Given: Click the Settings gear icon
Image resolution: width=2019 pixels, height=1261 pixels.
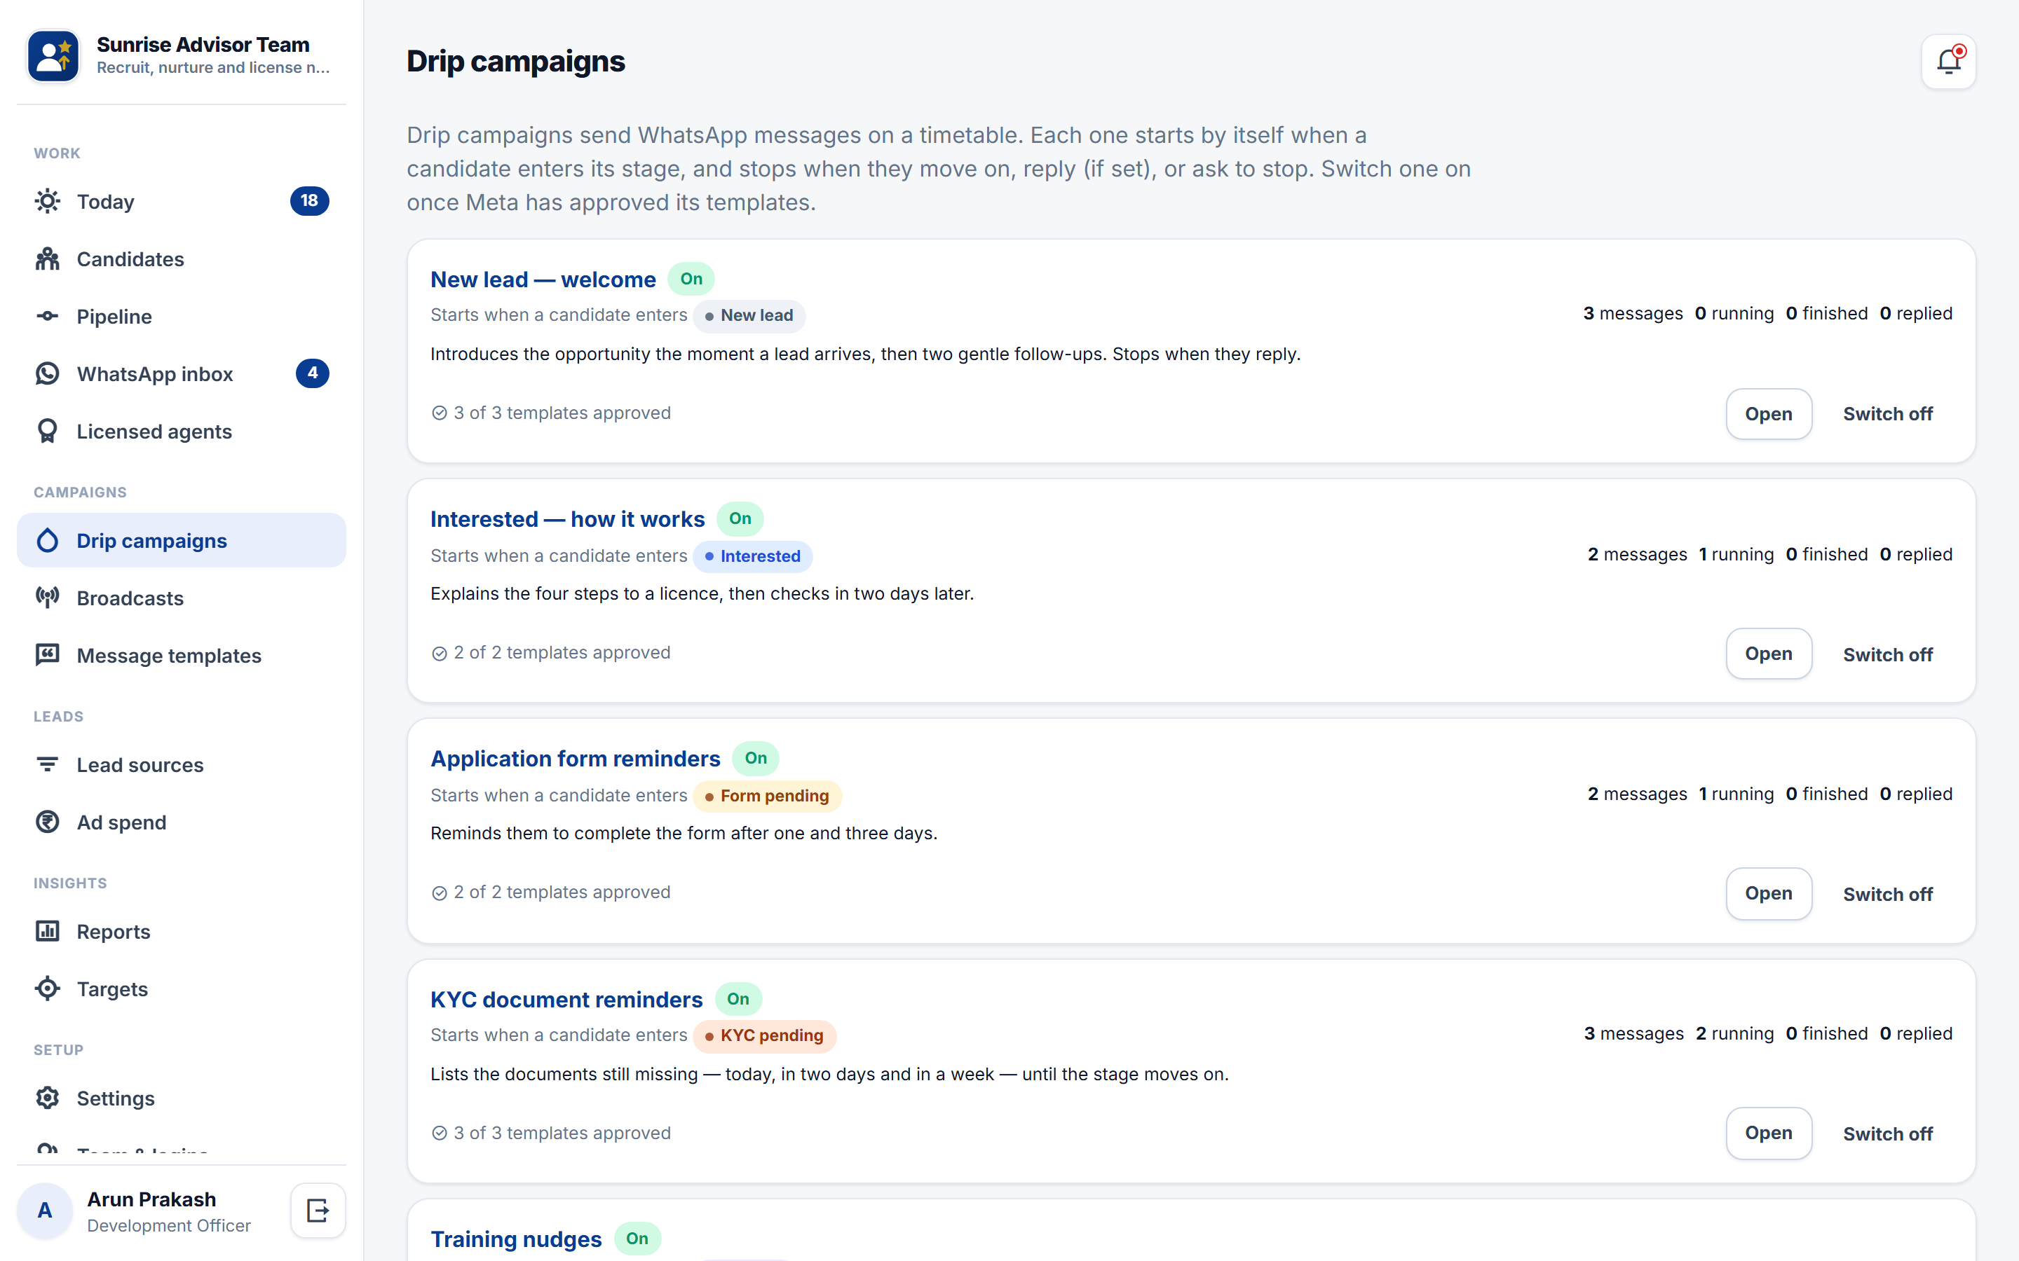Looking at the screenshot, I should click(48, 1098).
